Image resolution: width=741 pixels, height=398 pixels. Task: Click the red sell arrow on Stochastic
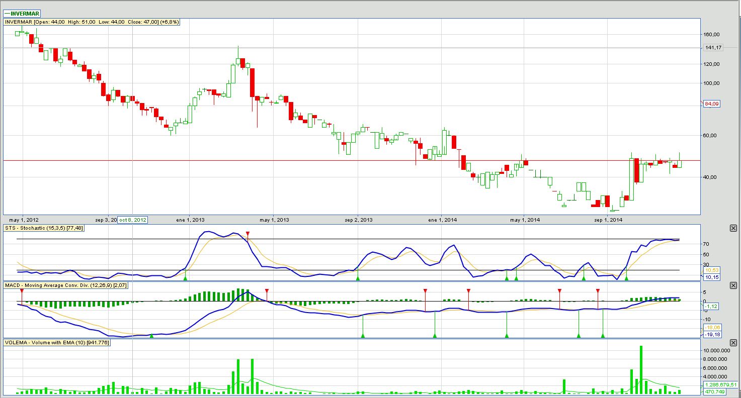click(248, 234)
